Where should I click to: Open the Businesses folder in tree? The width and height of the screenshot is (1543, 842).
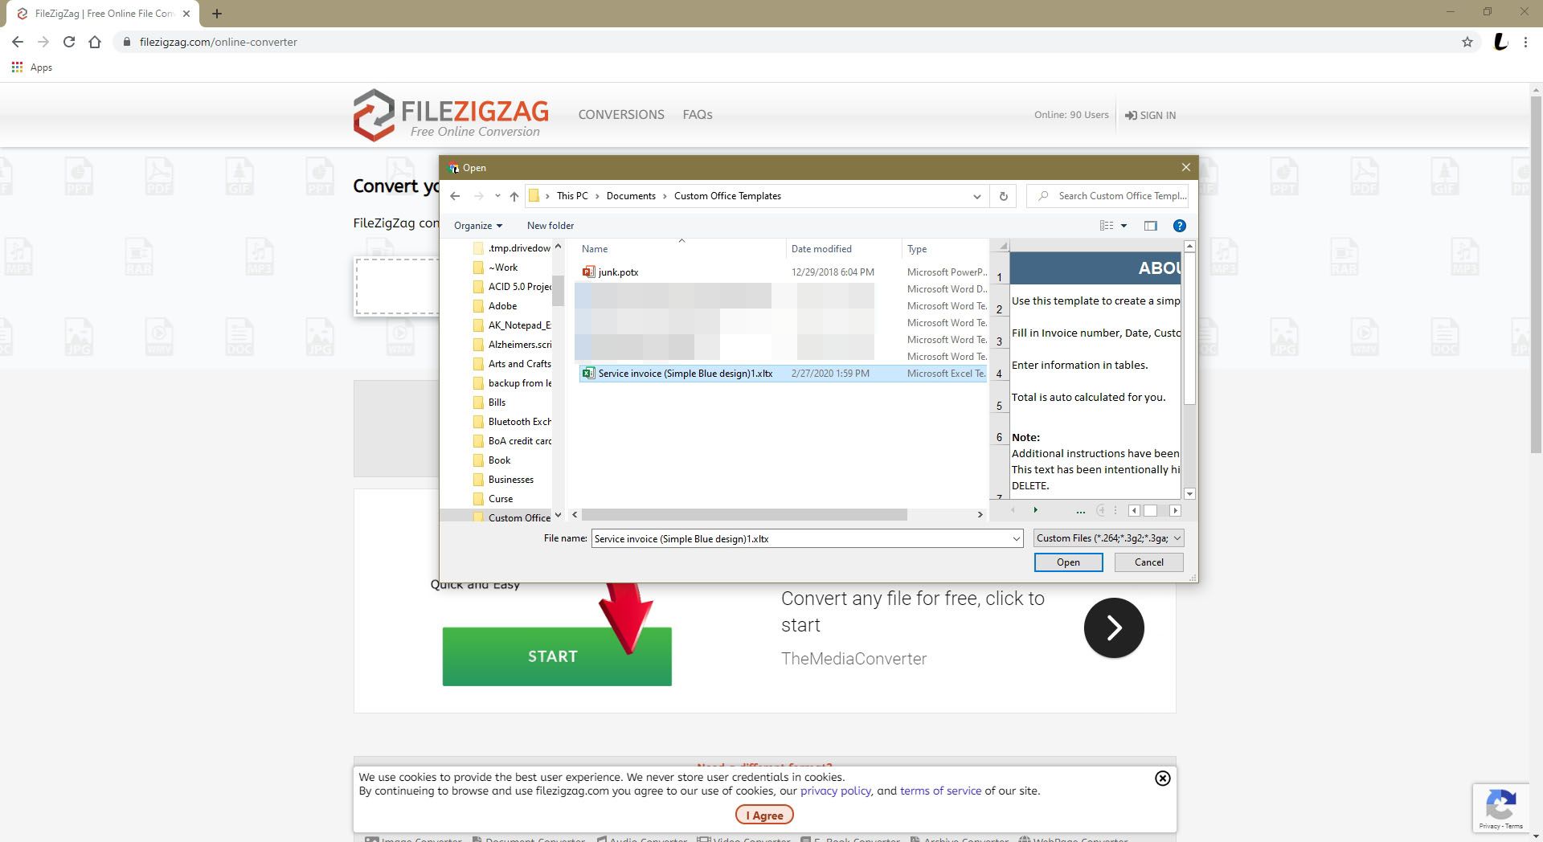tap(510, 480)
